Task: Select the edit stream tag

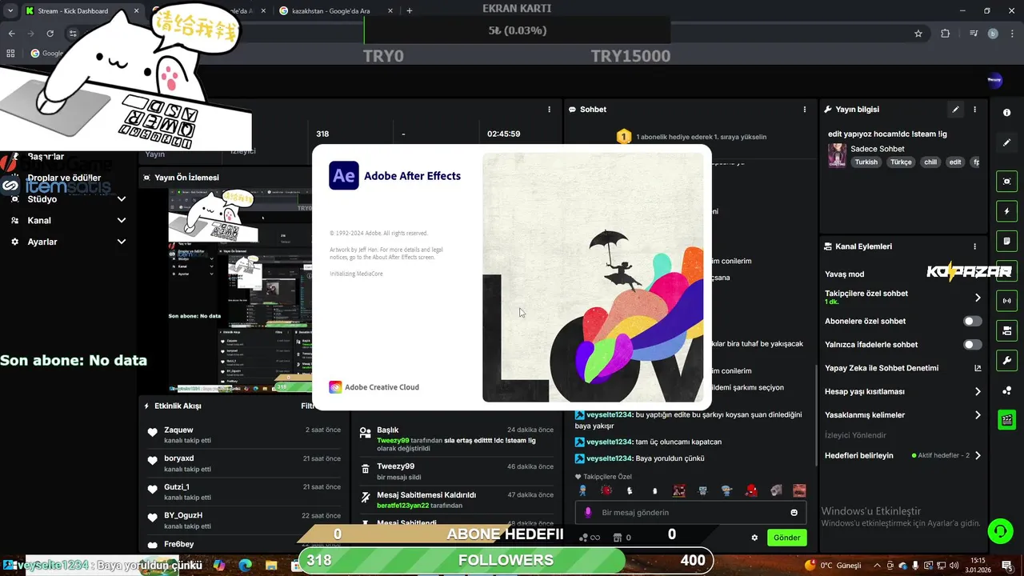Action: pyautogui.click(x=954, y=162)
